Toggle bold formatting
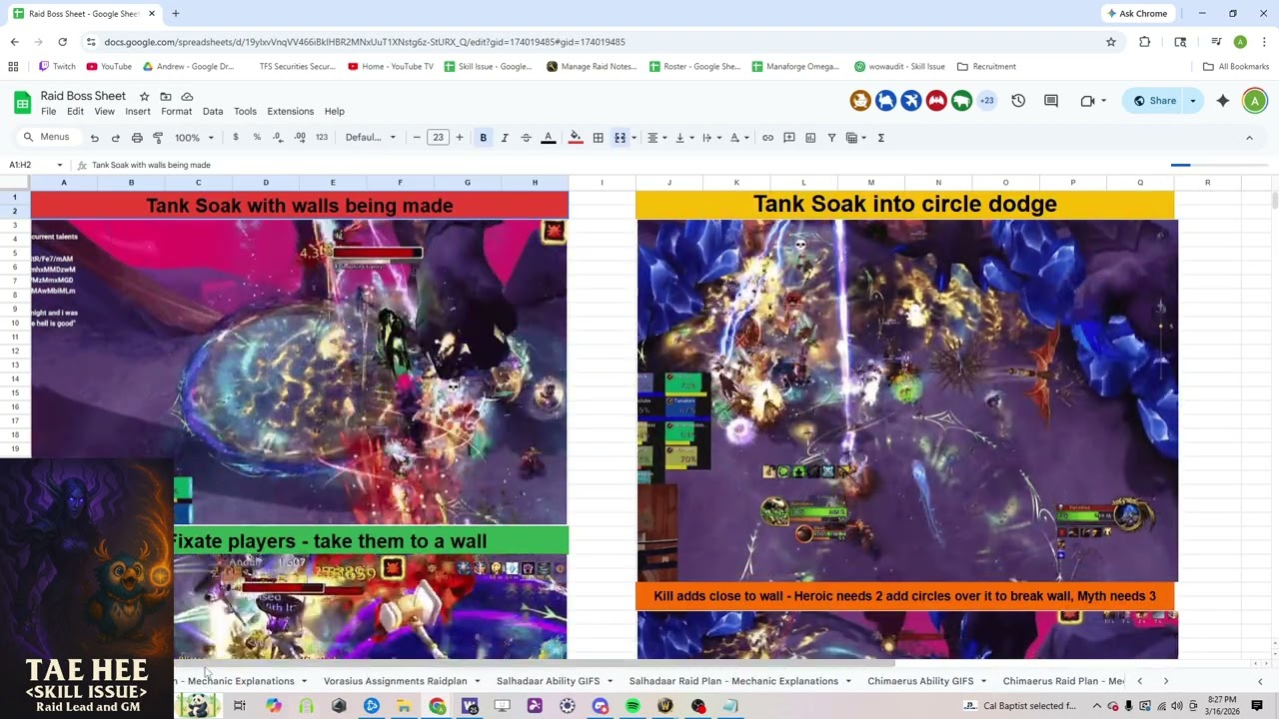 [x=484, y=138]
